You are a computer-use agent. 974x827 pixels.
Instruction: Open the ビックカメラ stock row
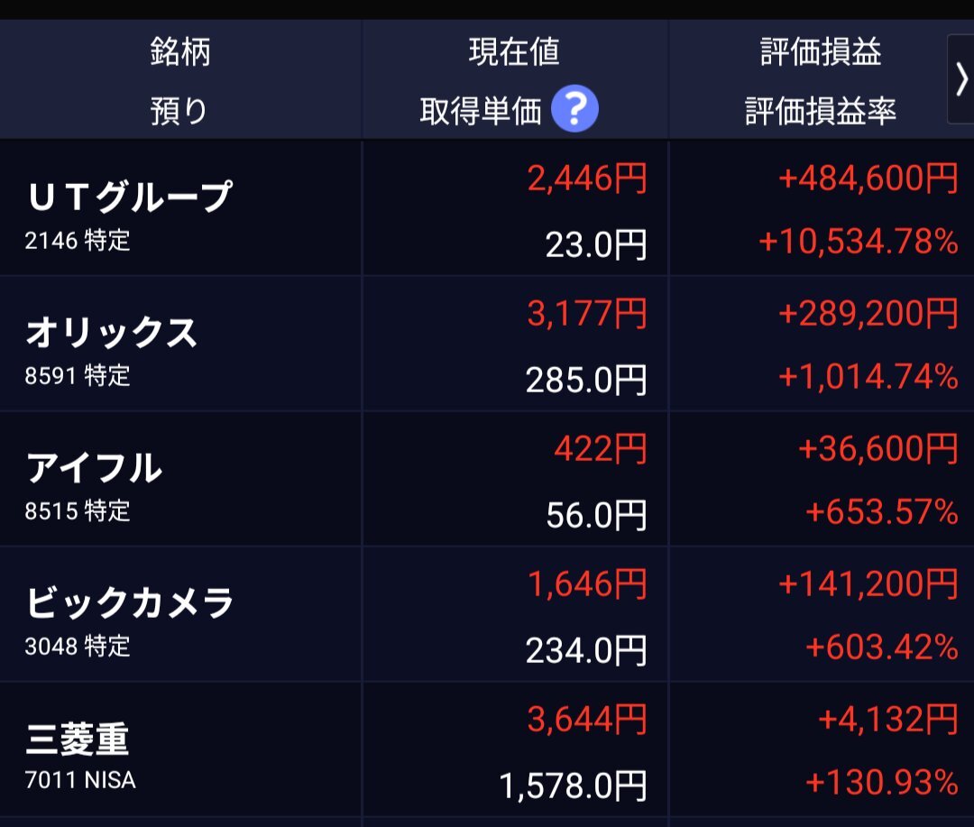coord(487,614)
